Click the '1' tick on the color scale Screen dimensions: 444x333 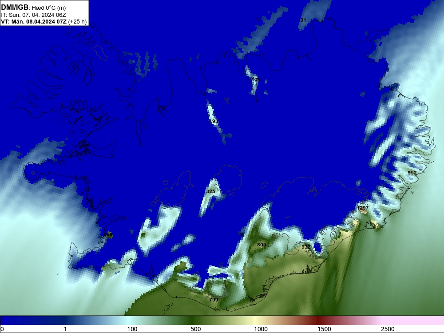click(x=65, y=329)
